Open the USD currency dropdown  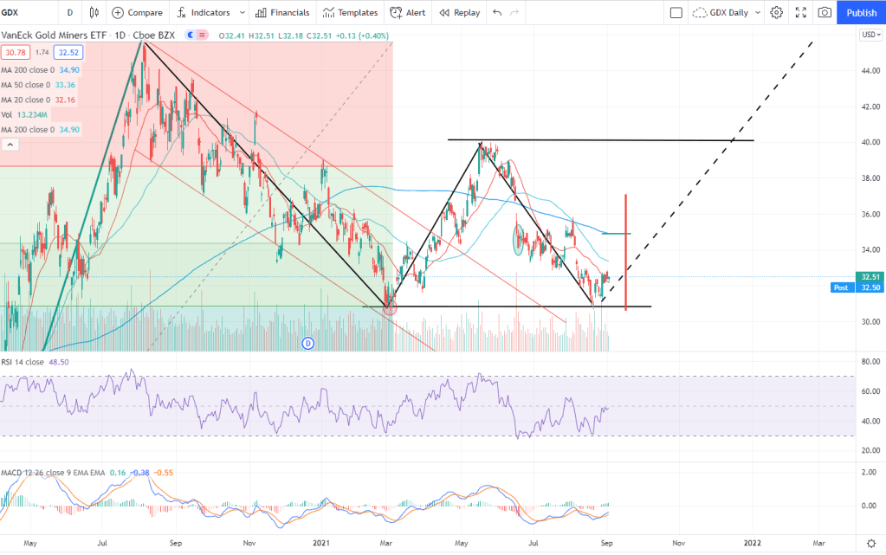coord(870,35)
